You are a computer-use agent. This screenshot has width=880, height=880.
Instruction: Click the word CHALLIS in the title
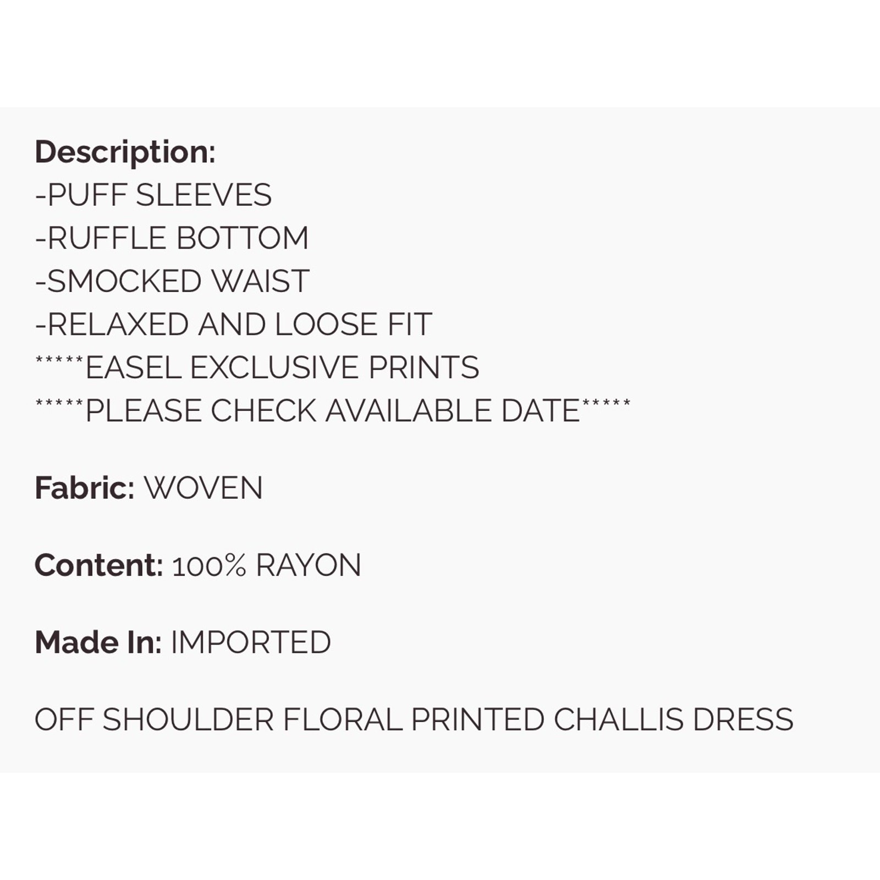point(619,719)
